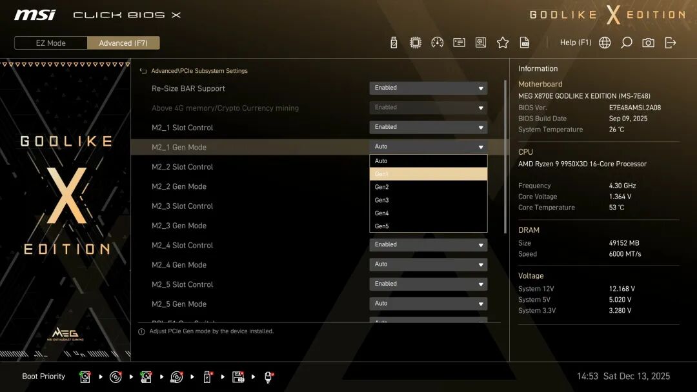
Task: Click the info icon beside the help text
Action: coord(141,331)
